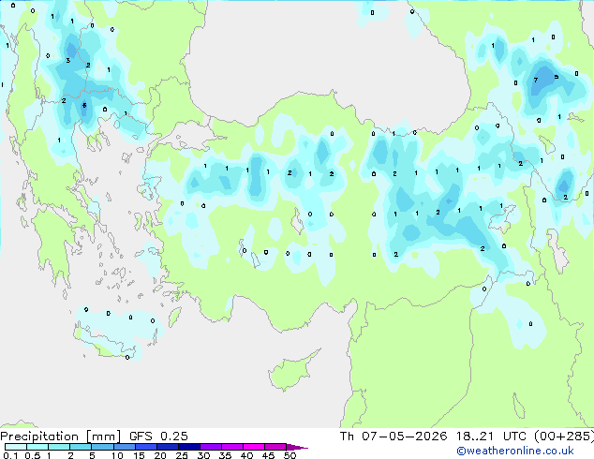The width and height of the screenshot is (594, 459).
Task: Pick the 15–20 mm blue legend swatch
Action: tap(145, 447)
